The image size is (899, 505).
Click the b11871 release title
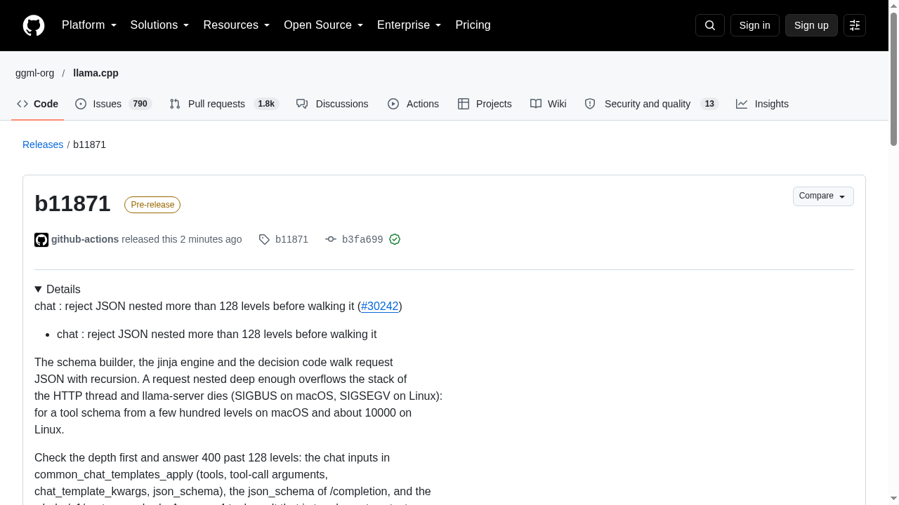pyautogui.click(x=72, y=203)
